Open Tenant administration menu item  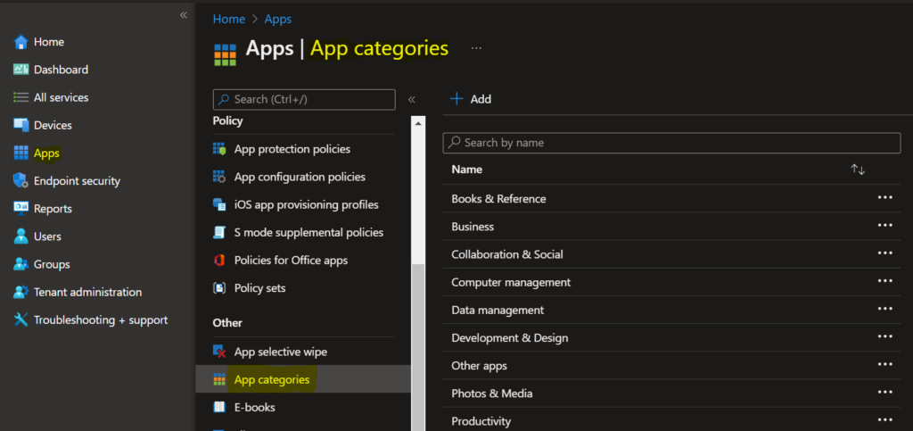click(88, 292)
